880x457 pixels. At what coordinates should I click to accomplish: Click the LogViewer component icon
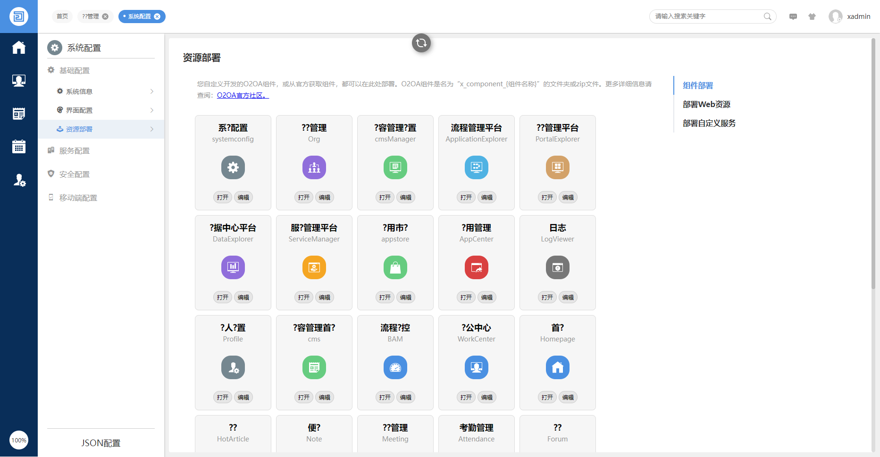[x=558, y=267]
